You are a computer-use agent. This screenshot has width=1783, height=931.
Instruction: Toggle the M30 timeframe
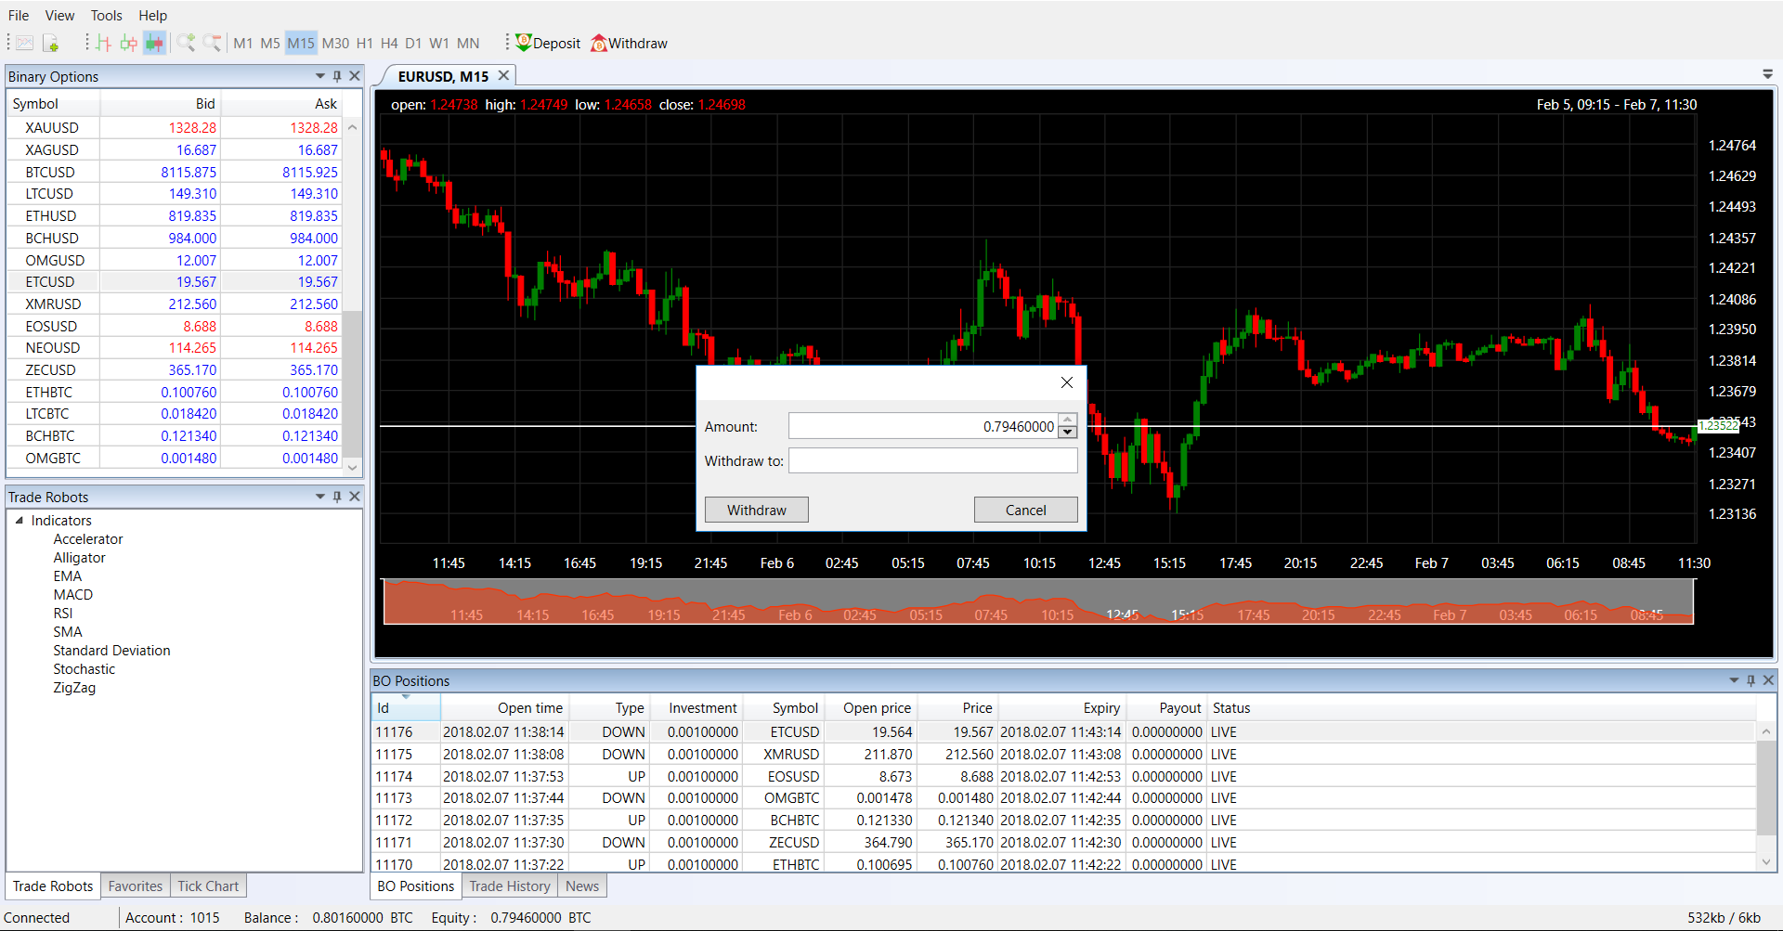pyautogui.click(x=335, y=44)
